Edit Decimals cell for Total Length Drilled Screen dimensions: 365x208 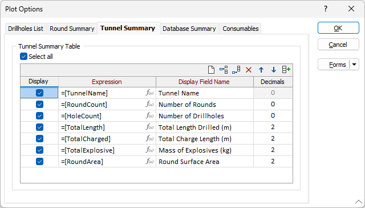pyautogui.click(x=273, y=127)
